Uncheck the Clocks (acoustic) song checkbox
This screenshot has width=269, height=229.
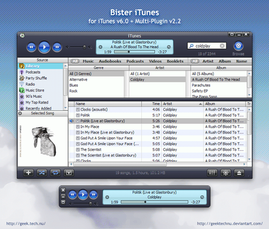click(x=78, y=109)
